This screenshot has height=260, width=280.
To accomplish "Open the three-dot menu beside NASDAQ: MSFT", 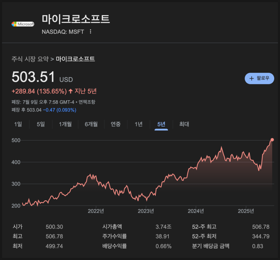I will pos(90,32).
